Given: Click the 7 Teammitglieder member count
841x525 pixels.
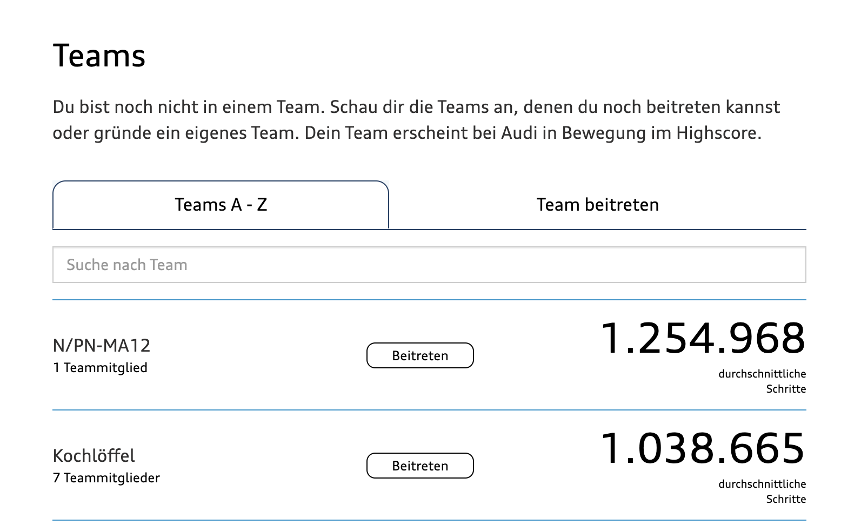Looking at the screenshot, I should (106, 478).
